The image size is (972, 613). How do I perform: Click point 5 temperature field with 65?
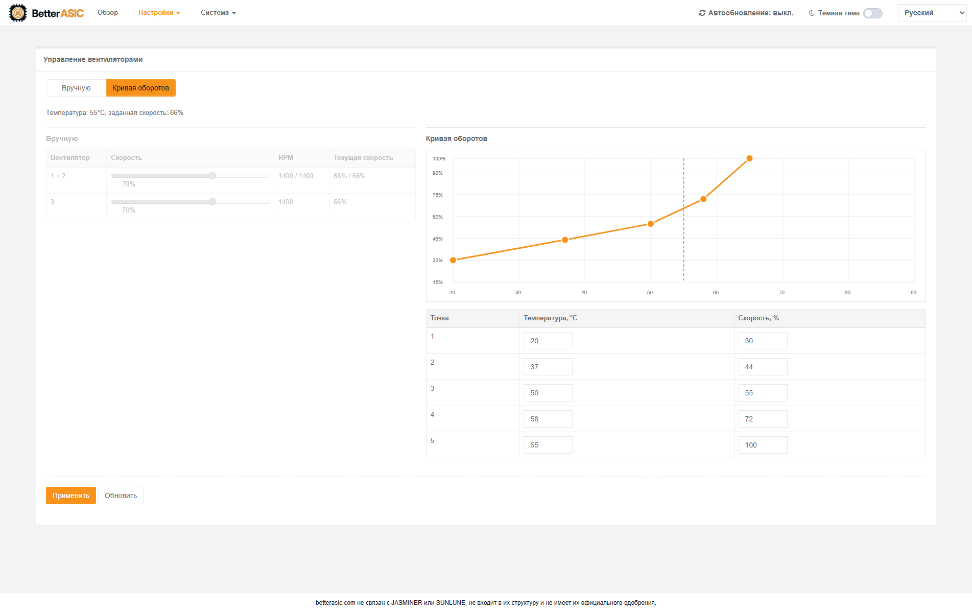click(x=548, y=445)
